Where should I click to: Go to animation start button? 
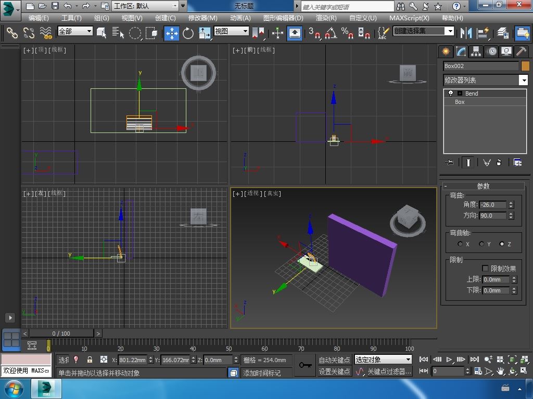pos(424,360)
